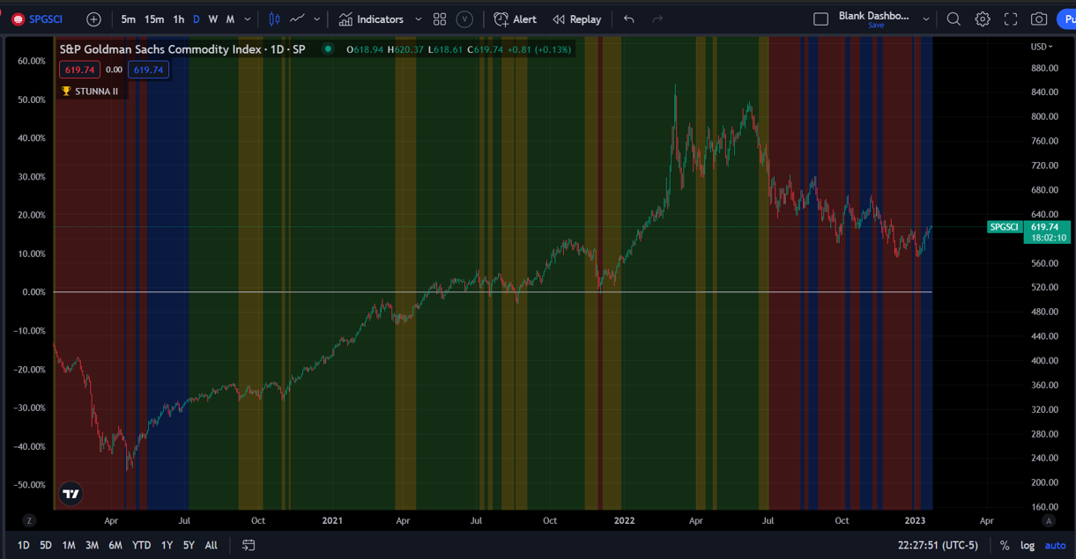Set date range to 5D
The image size is (1076, 559).
click(46, 546)
